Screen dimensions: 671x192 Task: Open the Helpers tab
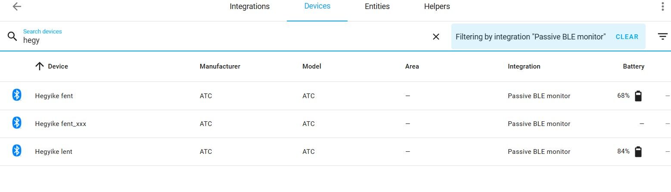(437, 7)
